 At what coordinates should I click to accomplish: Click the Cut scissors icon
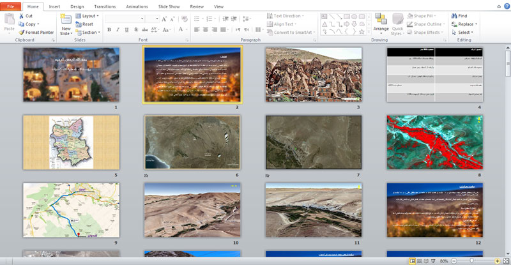tap(21, 16)
